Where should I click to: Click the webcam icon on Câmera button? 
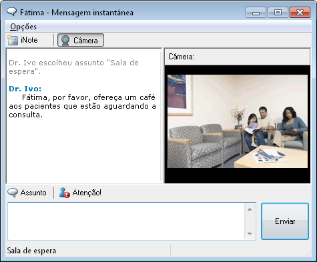[65, 41]
